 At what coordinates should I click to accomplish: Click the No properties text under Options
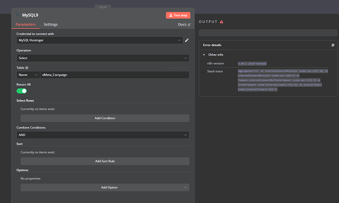click(30, 178)
